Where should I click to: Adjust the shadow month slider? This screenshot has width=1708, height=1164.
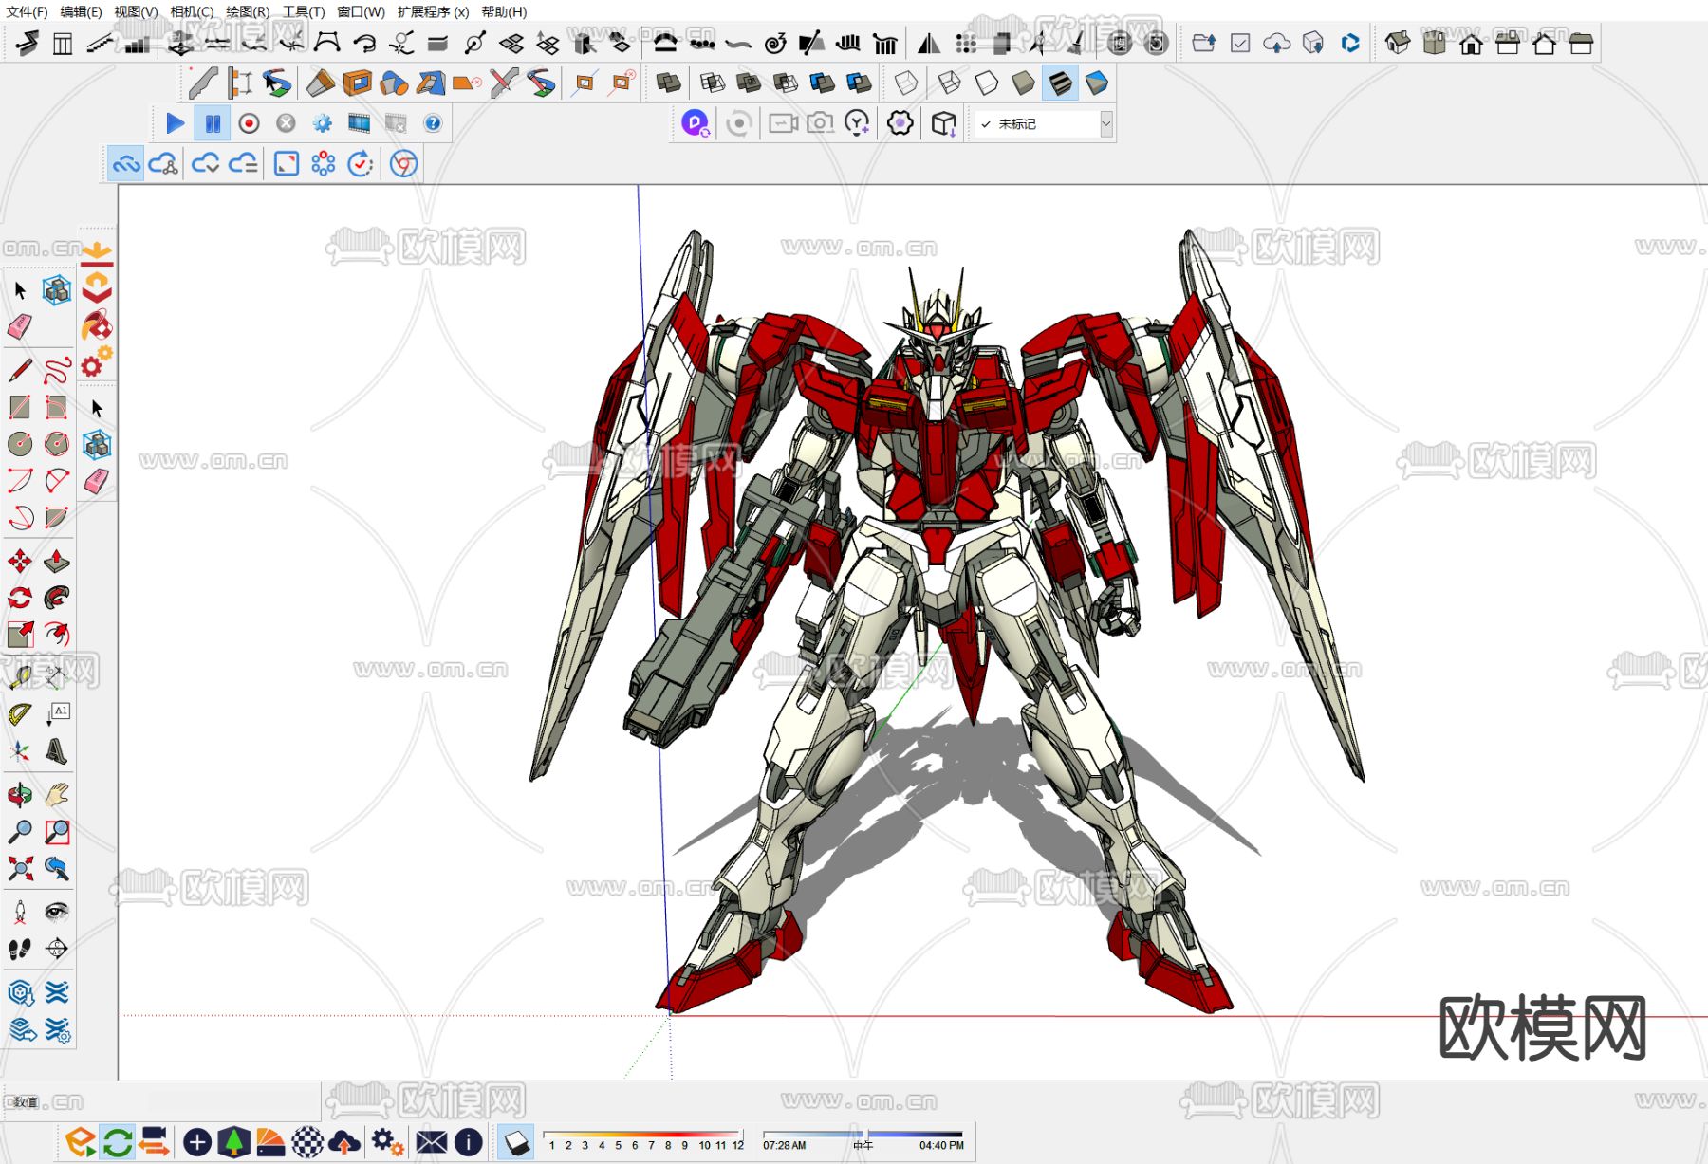coord(643,1134)
